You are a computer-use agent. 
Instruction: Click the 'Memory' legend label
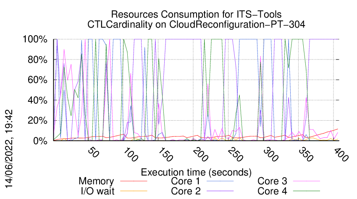point(96,181)
